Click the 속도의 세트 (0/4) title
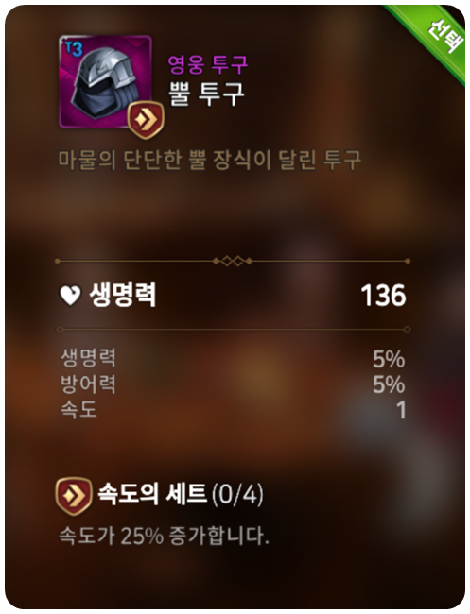Viewport: 470px width, 614px height. (x=181, y=494)
